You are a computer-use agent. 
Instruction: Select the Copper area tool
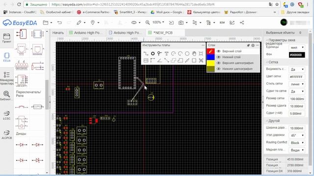173,60
